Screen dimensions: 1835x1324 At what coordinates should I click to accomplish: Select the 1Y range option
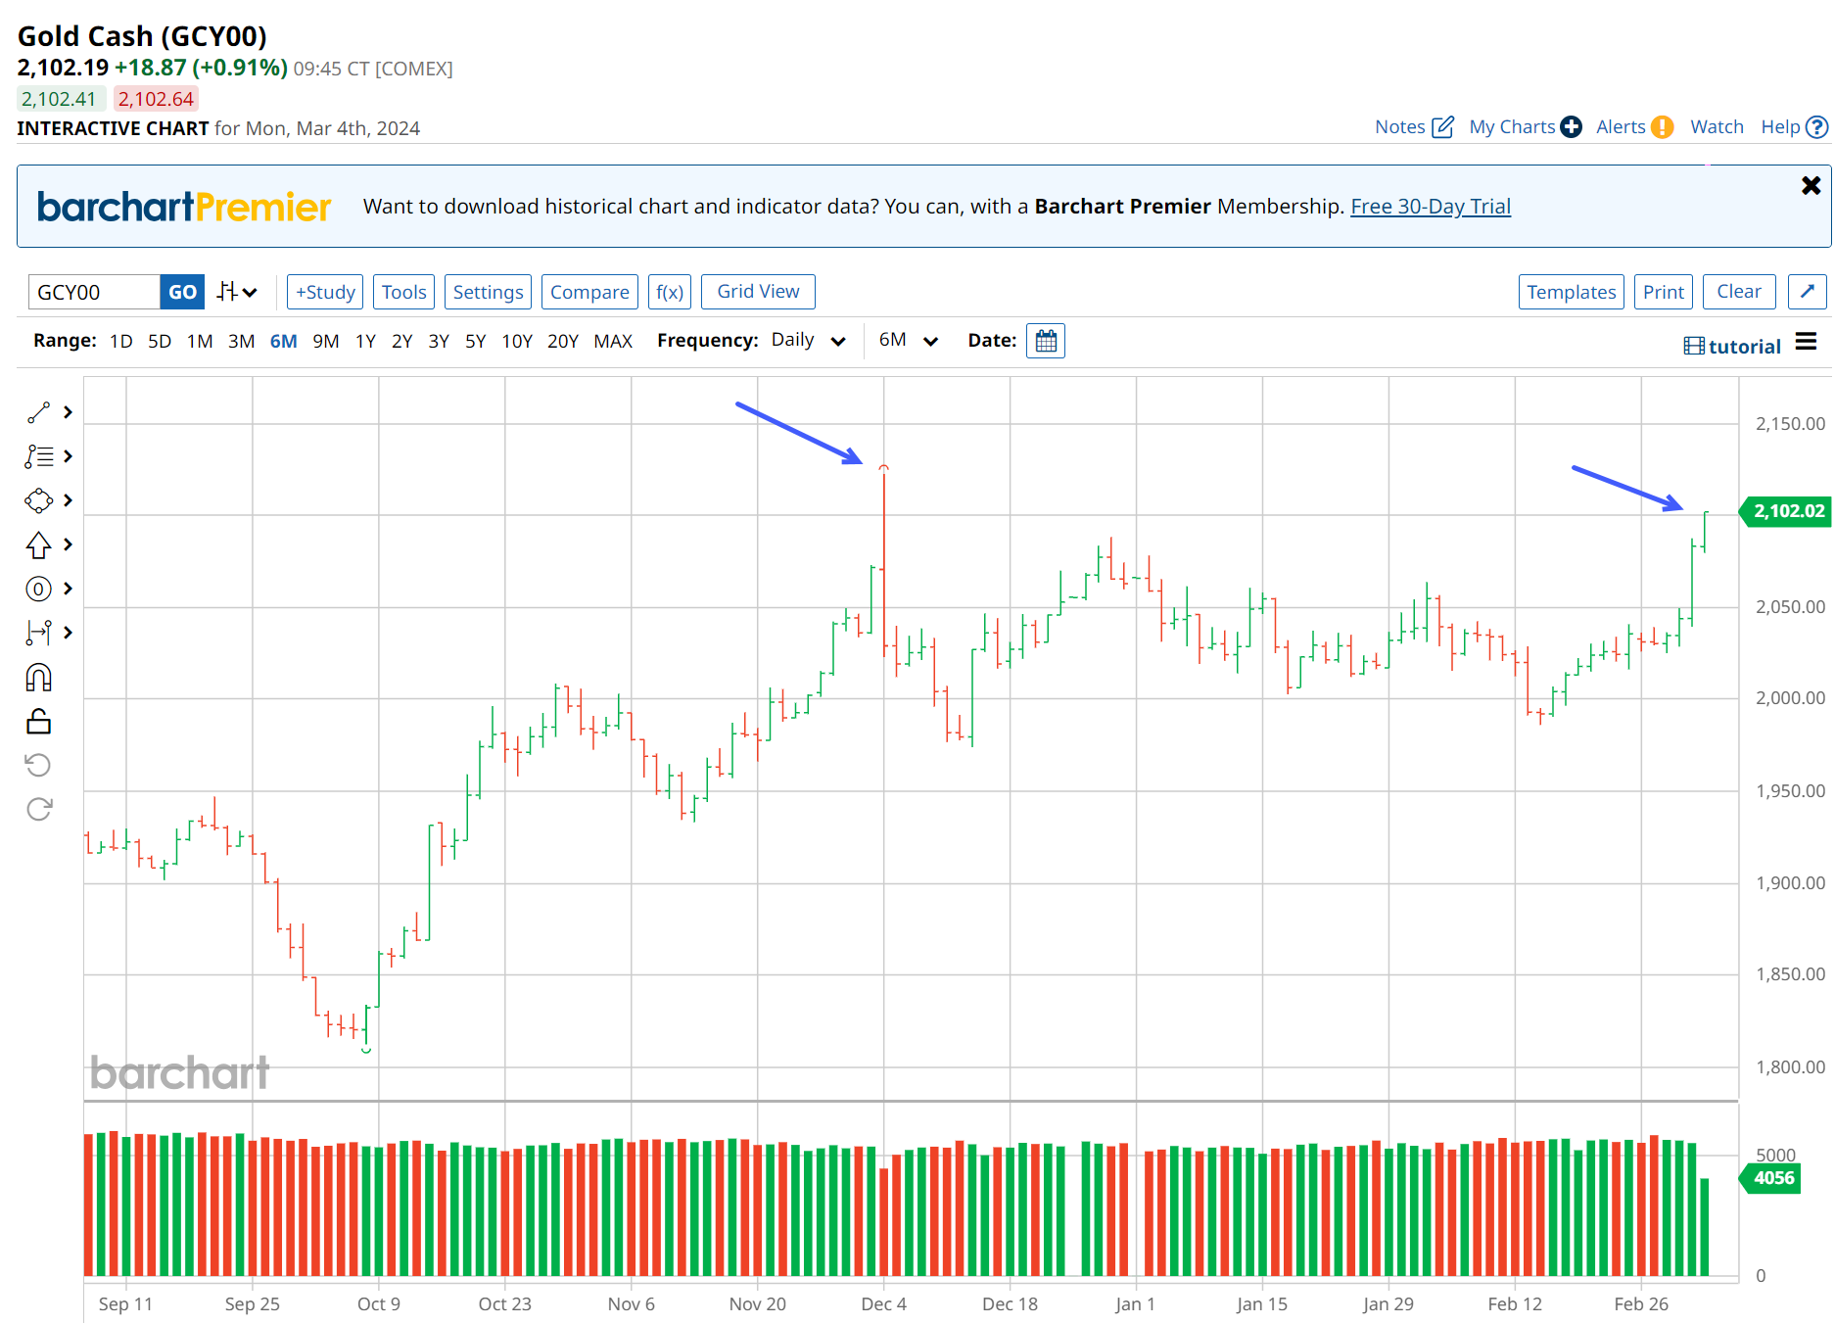[x=365, y=341]
